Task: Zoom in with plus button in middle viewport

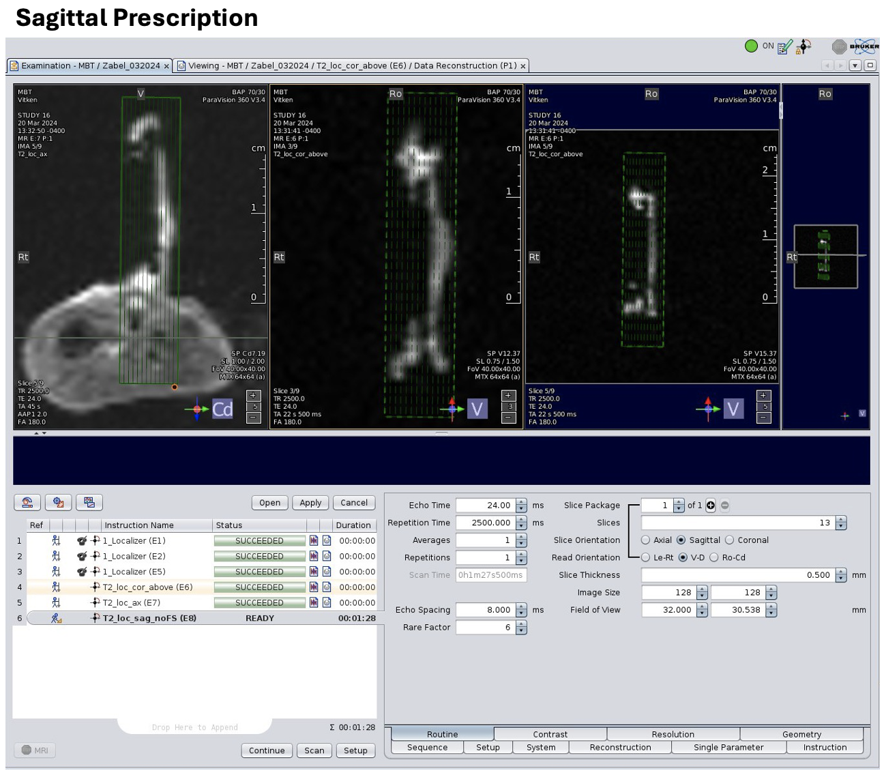Action: (508, 396)
